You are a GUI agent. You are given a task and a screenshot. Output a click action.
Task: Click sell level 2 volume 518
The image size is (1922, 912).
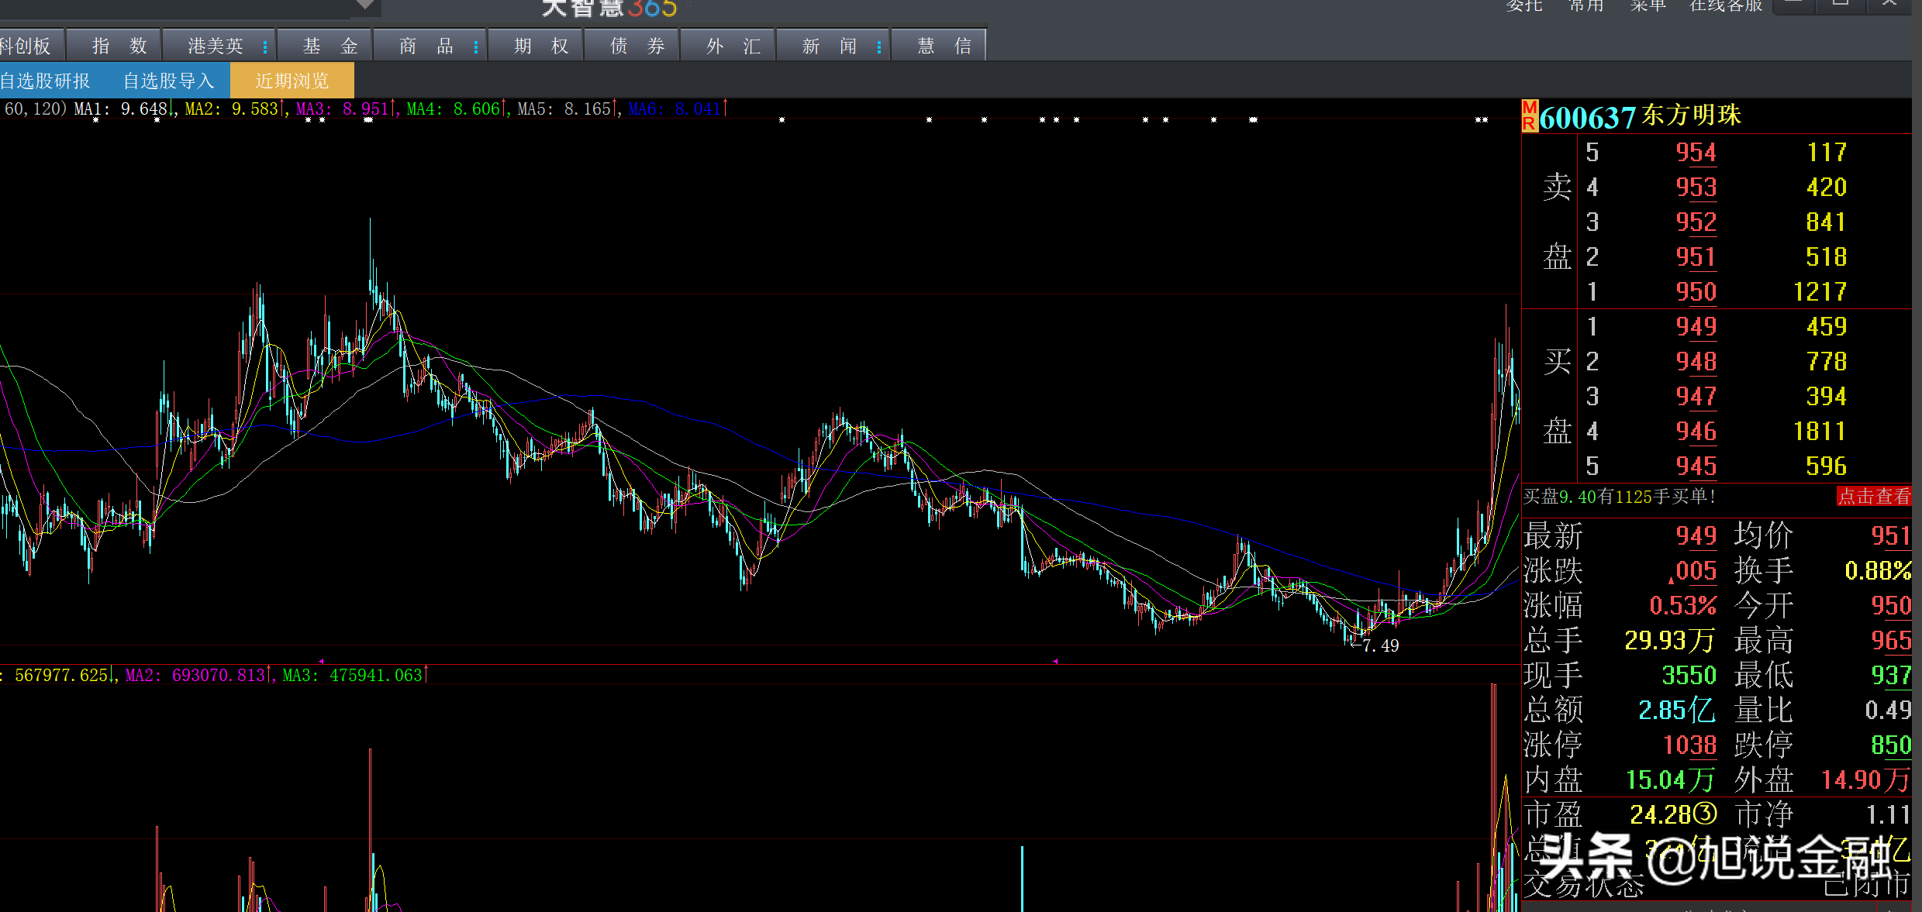(x=1826, y=256)
